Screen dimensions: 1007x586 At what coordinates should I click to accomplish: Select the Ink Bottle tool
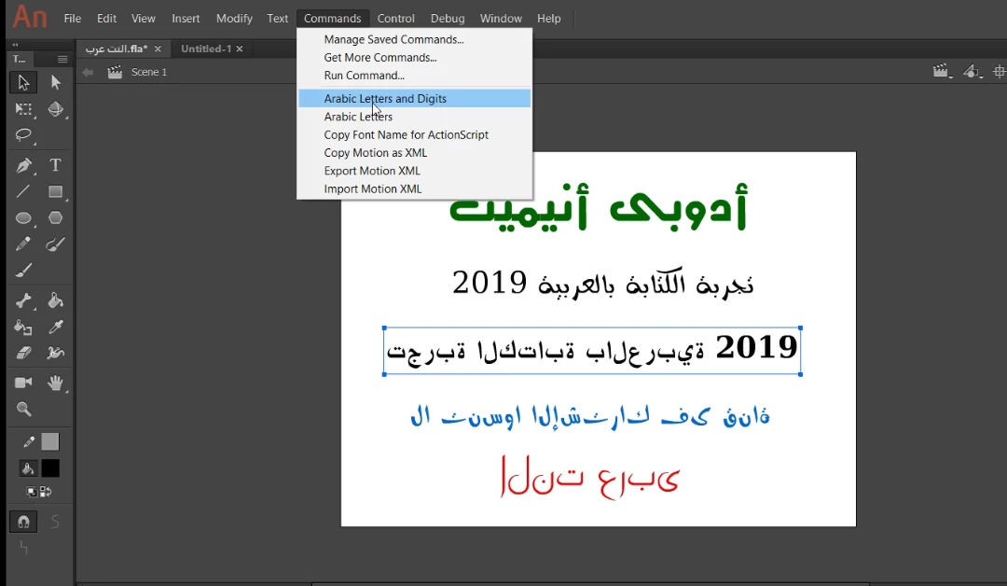click(23, 327)
